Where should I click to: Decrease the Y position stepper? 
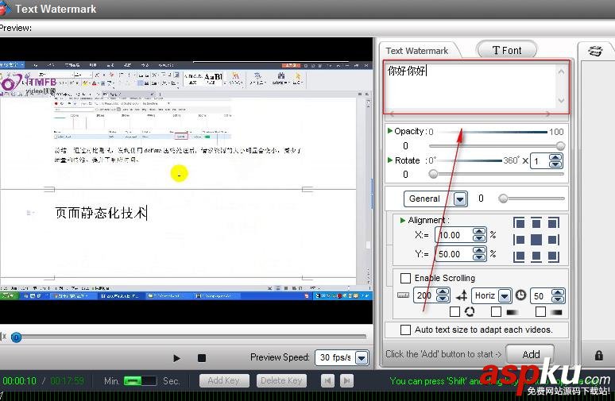point(479,257)
